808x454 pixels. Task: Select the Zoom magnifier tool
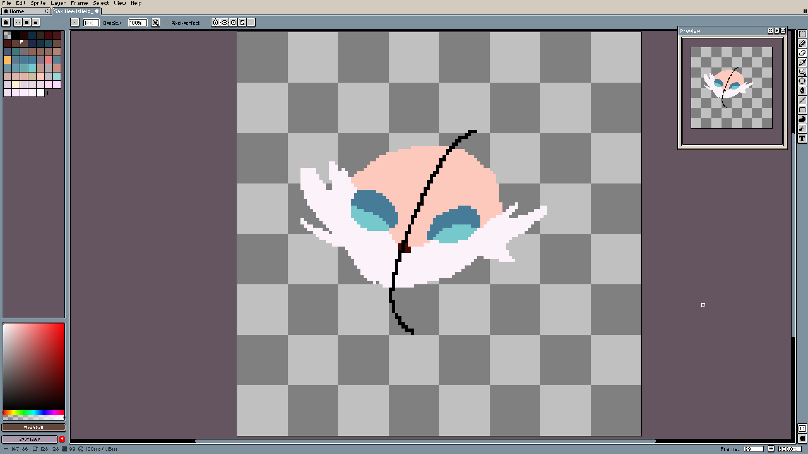[x=802, y=72]
